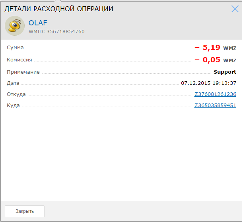The image size is (243, 222).
Task: Click the date 07.12.2015 19:13:37
Action: 208,83
